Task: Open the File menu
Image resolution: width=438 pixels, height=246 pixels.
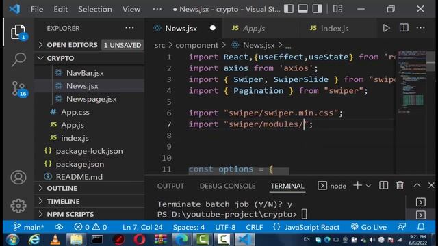Action: (37, 9)
